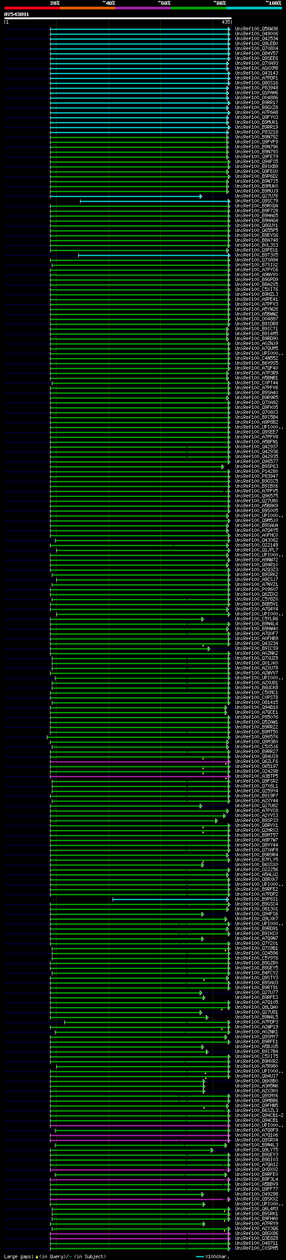Click hit label UniRef100_Q8RVX1
Screen dimensions: 286x1260
257,825
